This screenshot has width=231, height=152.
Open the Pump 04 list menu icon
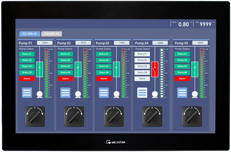(142, 93)
